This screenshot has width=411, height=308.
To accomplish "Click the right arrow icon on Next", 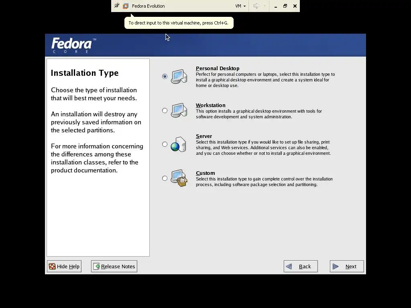I will pyautogui.click(x=336, y=266).
